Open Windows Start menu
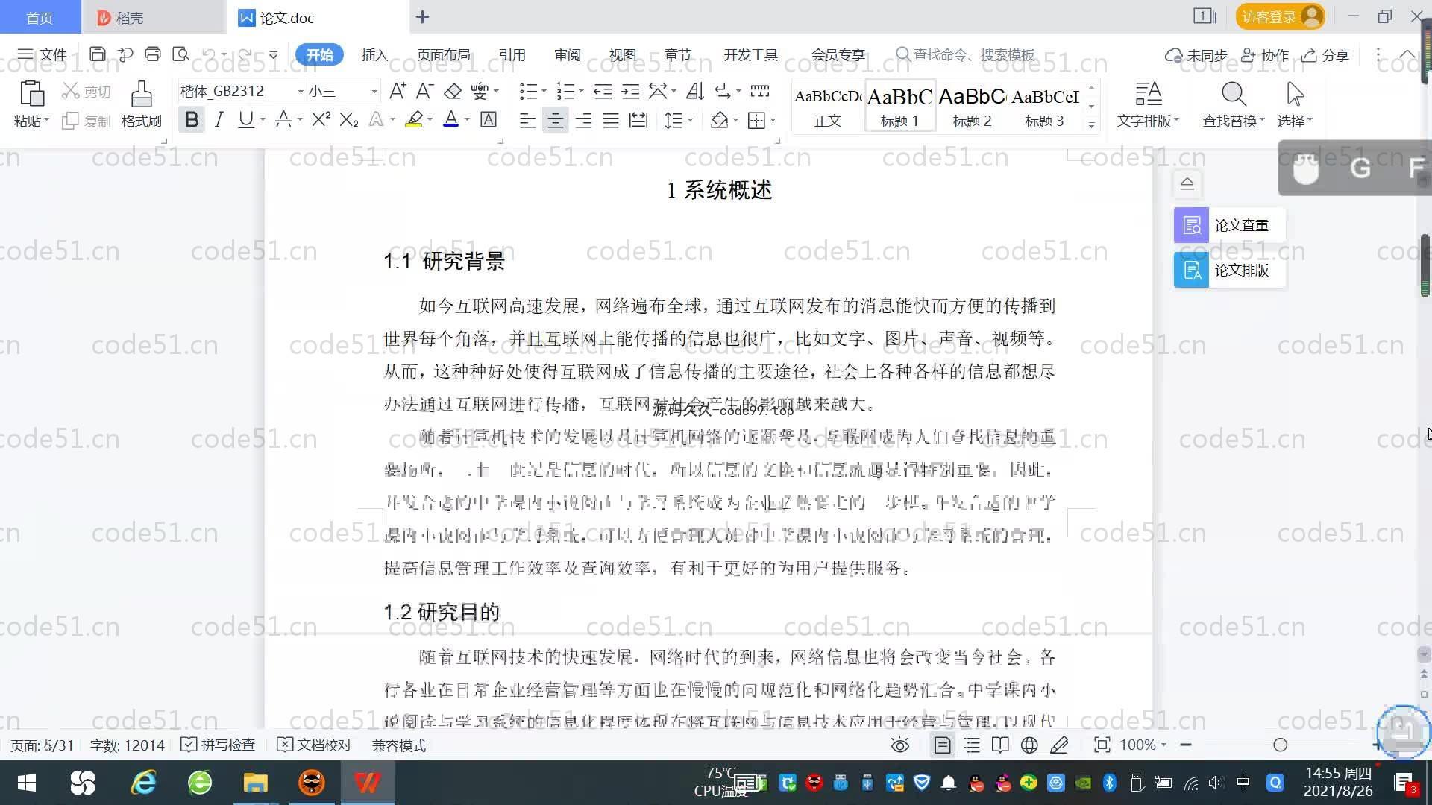The height and width of the screenshot is (805, 1432). pos(27,783)
